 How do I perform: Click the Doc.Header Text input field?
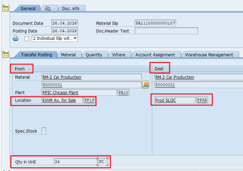click(166, 31)
